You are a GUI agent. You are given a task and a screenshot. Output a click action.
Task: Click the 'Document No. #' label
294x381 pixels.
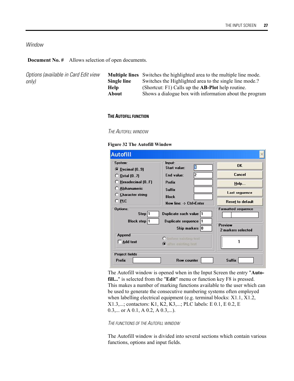pos(46,60)
